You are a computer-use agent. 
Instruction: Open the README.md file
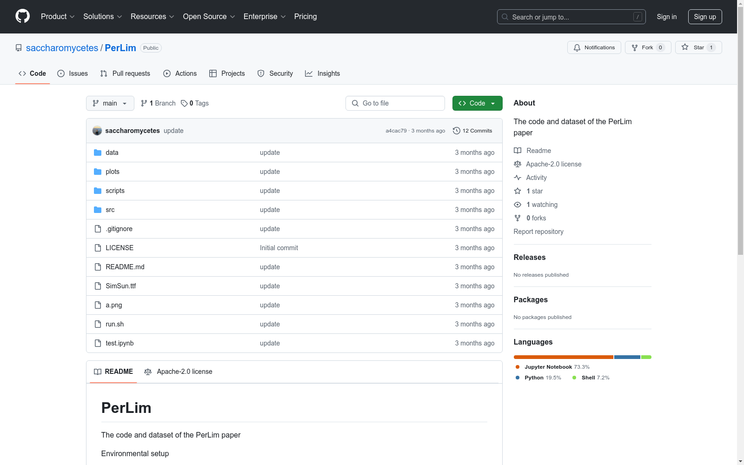(125, 267)
